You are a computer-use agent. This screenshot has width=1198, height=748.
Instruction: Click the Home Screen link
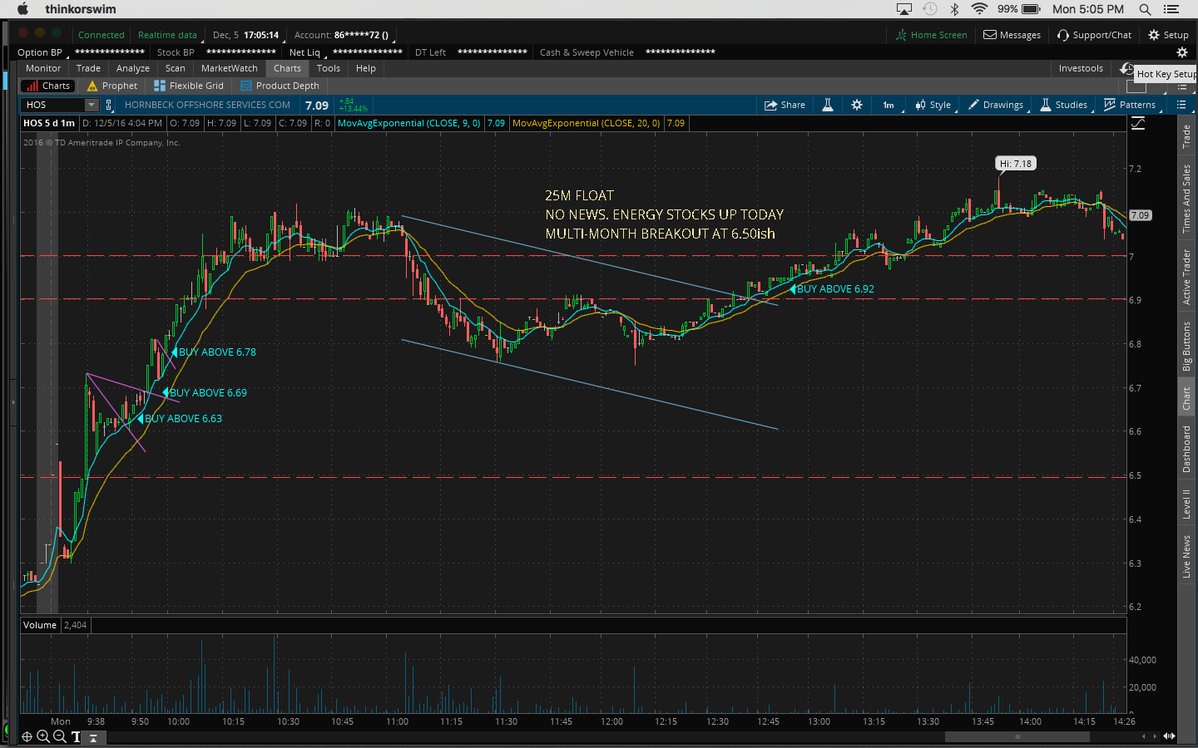[x=931, y=35]
